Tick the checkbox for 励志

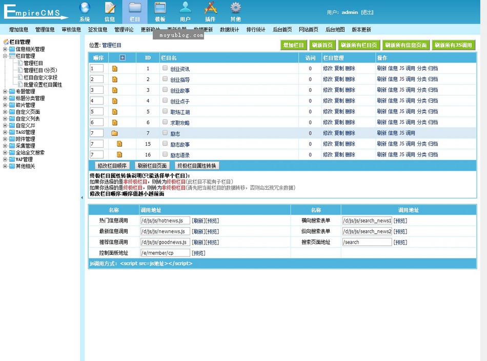coord(165,133)
